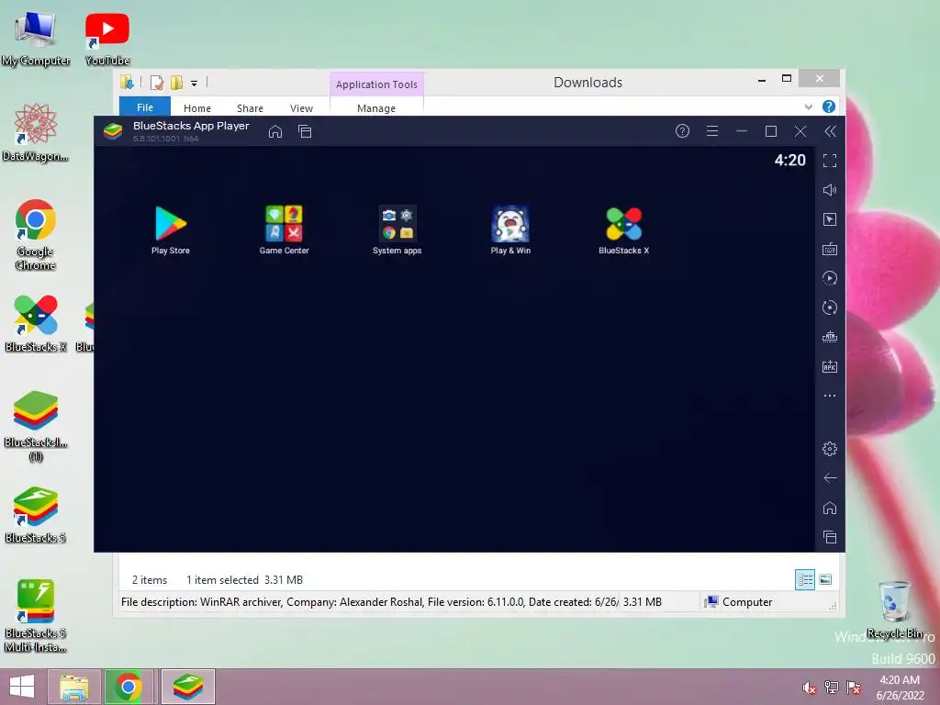Click the '2 items' status text
940x705 pixels.
click(x=150, y=580)
